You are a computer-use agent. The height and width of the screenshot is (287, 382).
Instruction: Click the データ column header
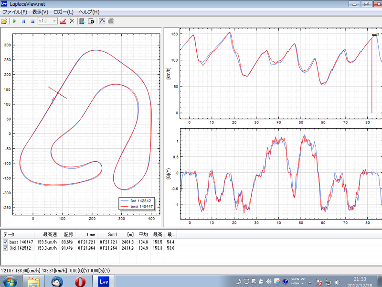[x=18, y=234]
